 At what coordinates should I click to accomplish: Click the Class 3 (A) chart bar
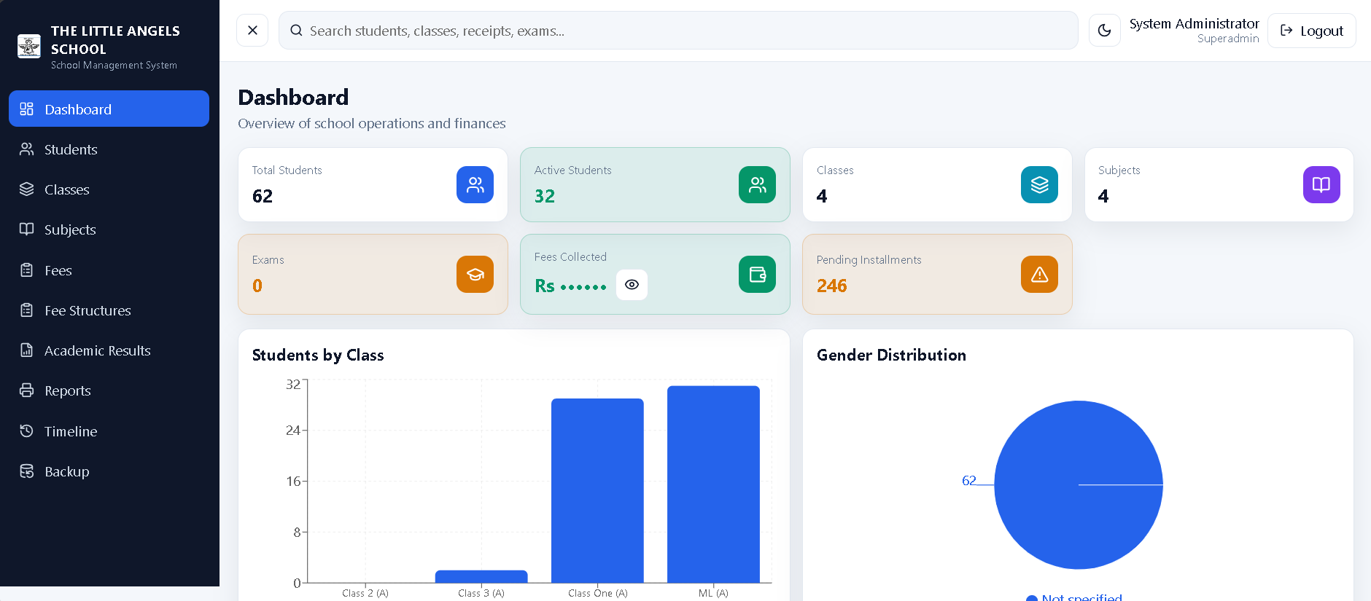click(x=481, y=576)
